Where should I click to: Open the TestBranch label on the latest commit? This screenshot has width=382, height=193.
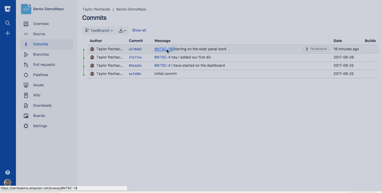tap(316, 49)
